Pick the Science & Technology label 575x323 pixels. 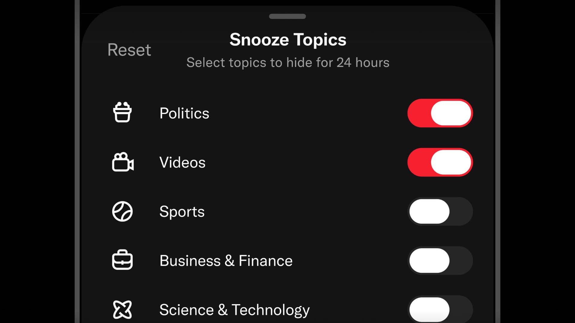point(234,310)
